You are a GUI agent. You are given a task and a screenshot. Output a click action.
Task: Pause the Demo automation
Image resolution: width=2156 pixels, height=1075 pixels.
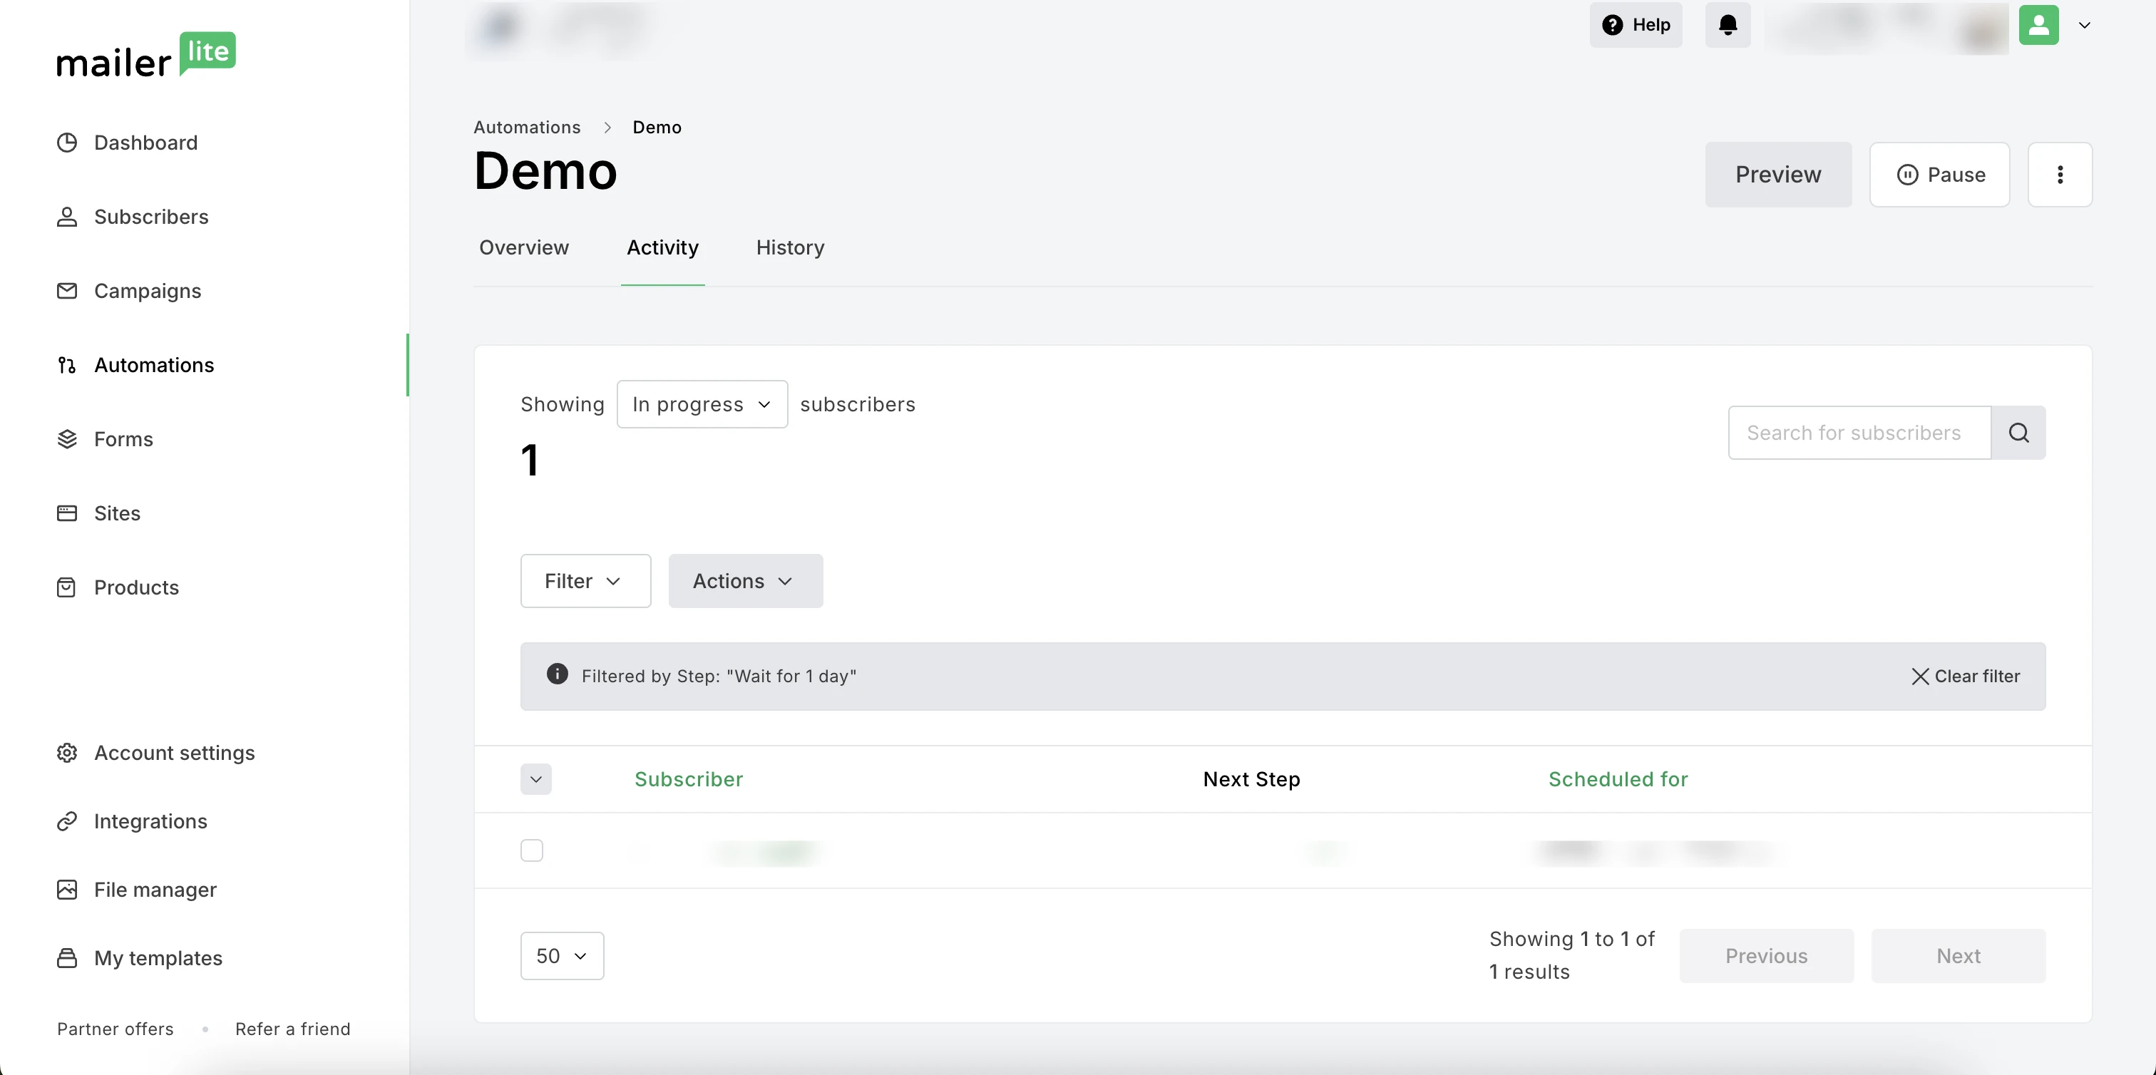click(x=1940, y=175)
